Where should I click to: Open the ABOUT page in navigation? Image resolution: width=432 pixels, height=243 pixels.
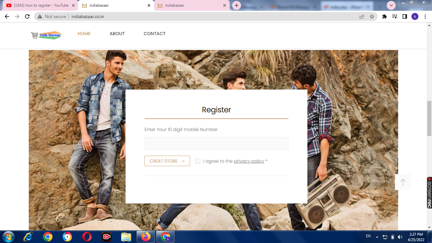pyautogui.click(x=117, y=34)
